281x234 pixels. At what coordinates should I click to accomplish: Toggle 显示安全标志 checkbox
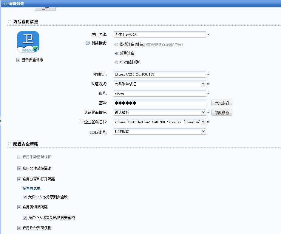click(18, 60)
